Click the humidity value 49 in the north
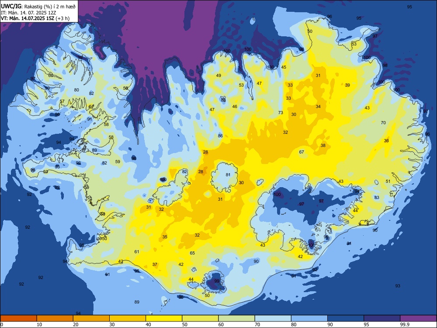 click(x=219, y=75)
